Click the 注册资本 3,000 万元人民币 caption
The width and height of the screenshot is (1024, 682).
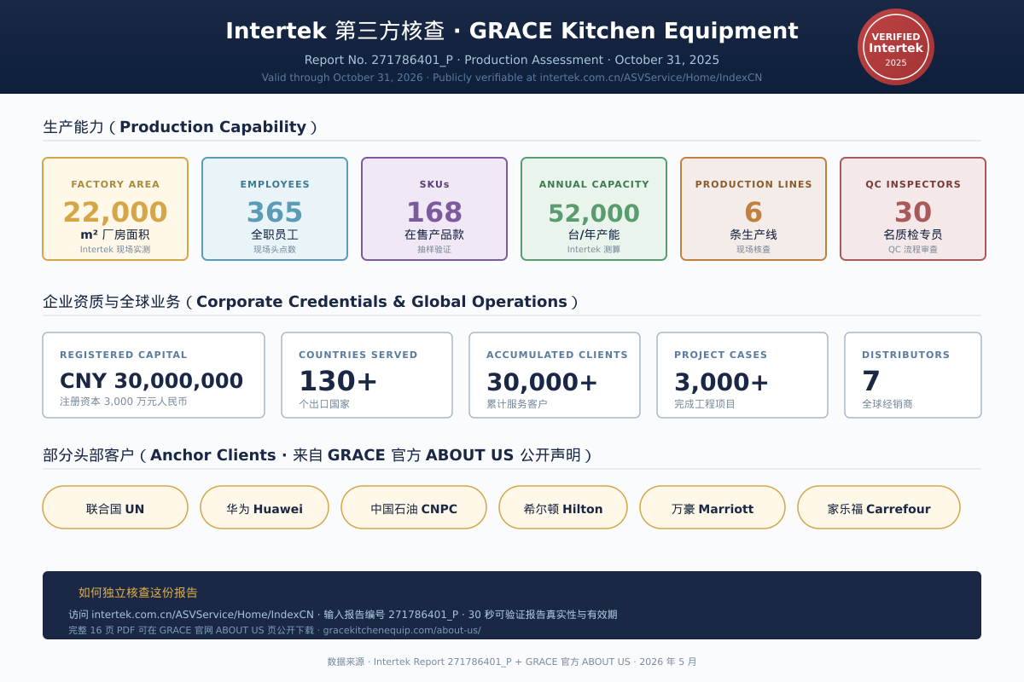pyautogui.click(x=124, y=402)
